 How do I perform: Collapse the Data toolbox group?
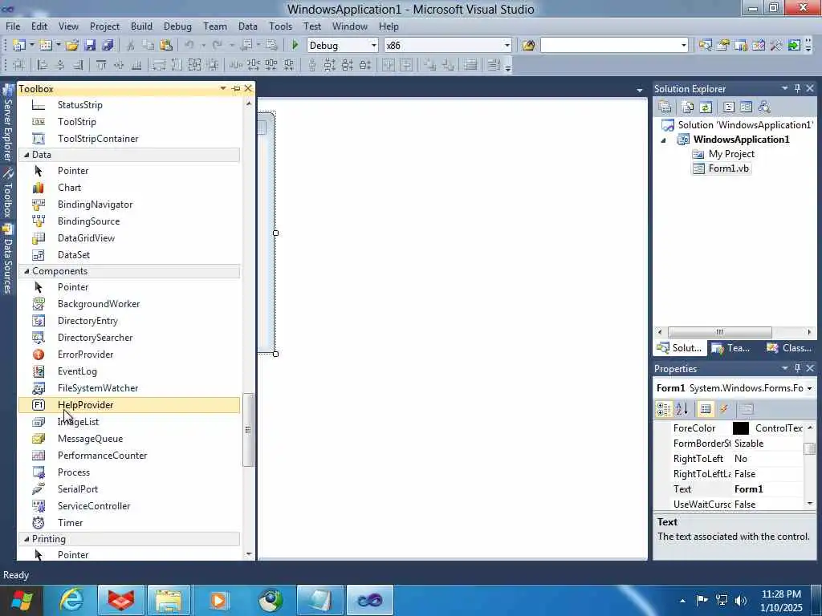(x=26, y=155)
